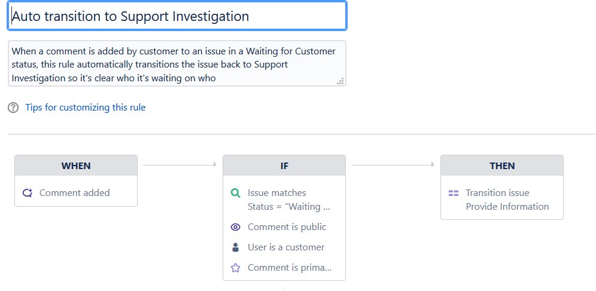The height and width of the screenshot is (291, 596).
Task: Click the star icon for primary comment condition
Action: [236, 268]
